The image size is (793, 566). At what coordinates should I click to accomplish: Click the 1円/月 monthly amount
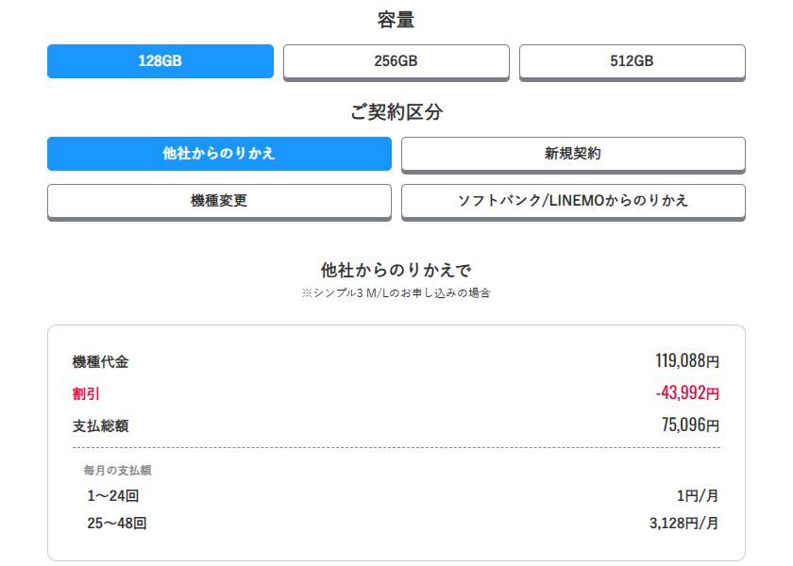(698, 496)
